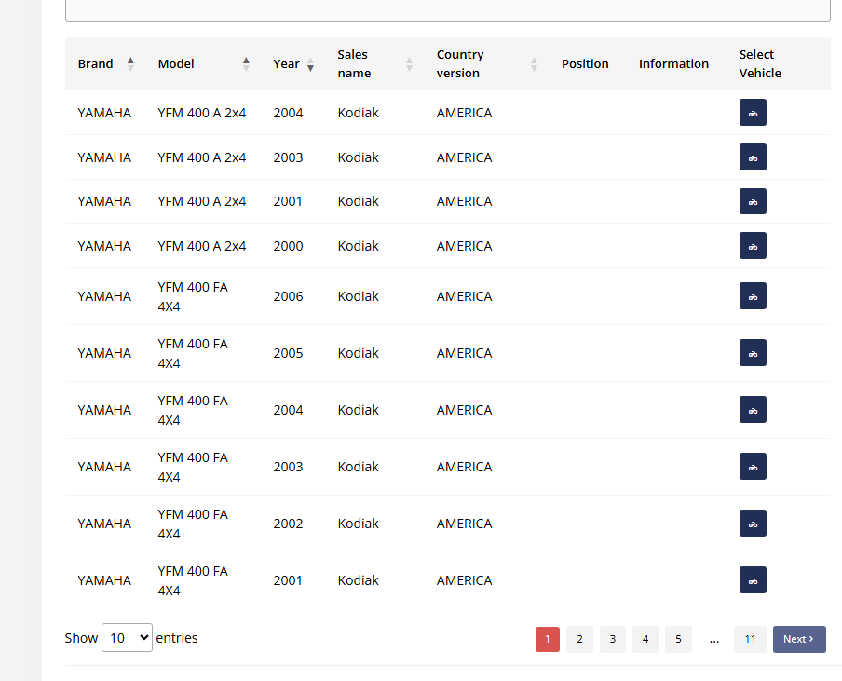Click YAMAHA brand in the 2006 row

point(104,296)
